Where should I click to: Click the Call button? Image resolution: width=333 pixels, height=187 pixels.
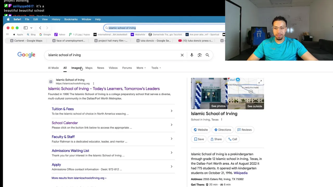(233, 139)
